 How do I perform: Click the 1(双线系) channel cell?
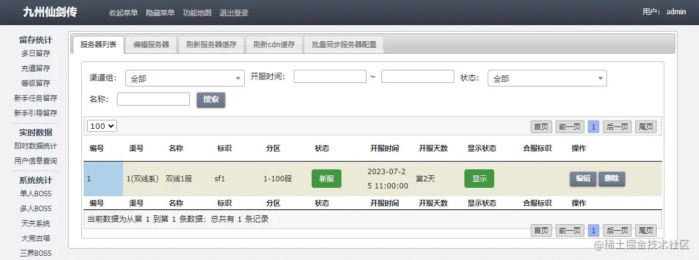143,179
